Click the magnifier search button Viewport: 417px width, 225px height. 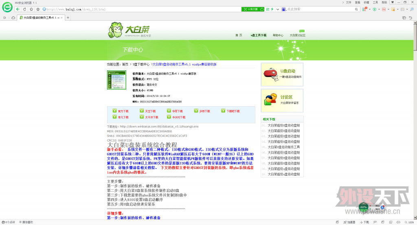tap(356, 9)
